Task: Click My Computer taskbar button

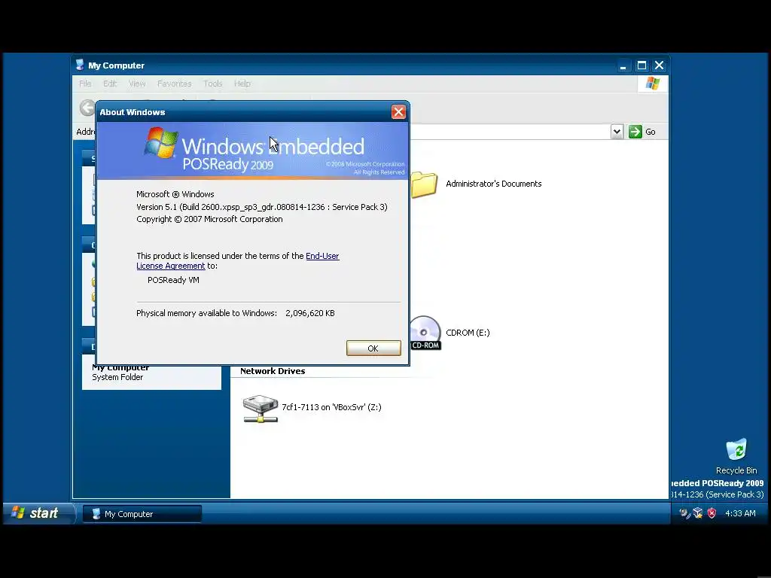Action: click(x=142, y=513)
